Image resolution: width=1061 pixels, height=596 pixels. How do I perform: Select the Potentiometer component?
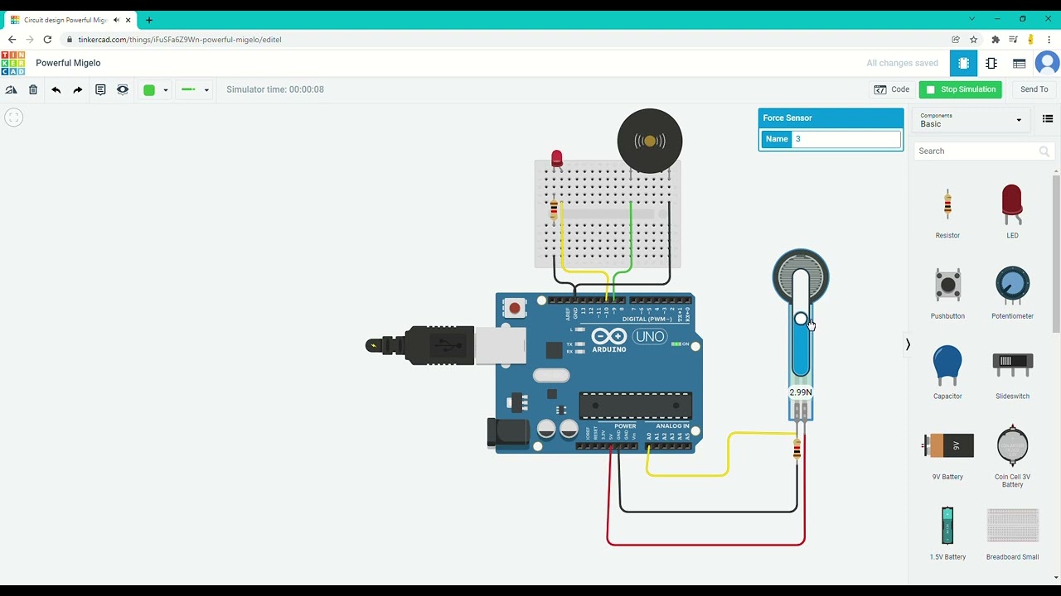coord(1012,292)
